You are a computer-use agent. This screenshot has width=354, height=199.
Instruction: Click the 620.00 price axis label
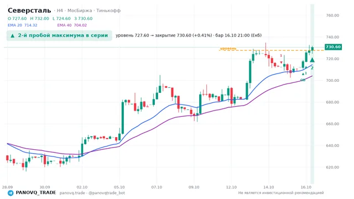pos(332,167)
